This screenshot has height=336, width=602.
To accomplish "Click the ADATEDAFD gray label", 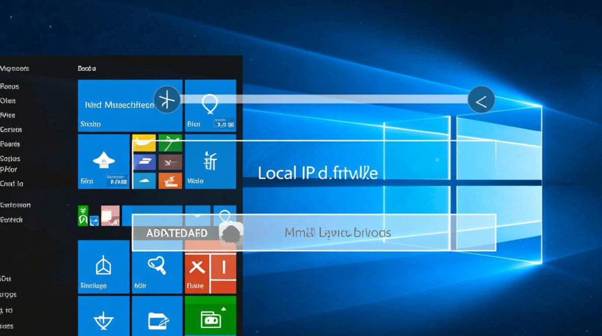I will click(x=171, y=233).
